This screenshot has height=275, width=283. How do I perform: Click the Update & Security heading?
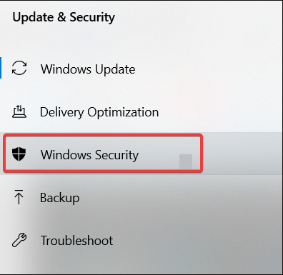(x=64, y=17)
